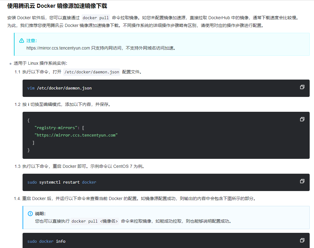Screen dimensions: 314x248
Task: Click the 注意: label in the notice box
Action: [x=32, y=41]
